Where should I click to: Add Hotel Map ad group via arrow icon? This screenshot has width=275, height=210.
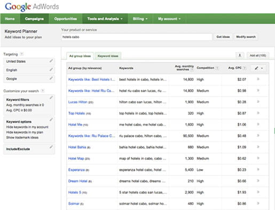[x=258, y=158]
